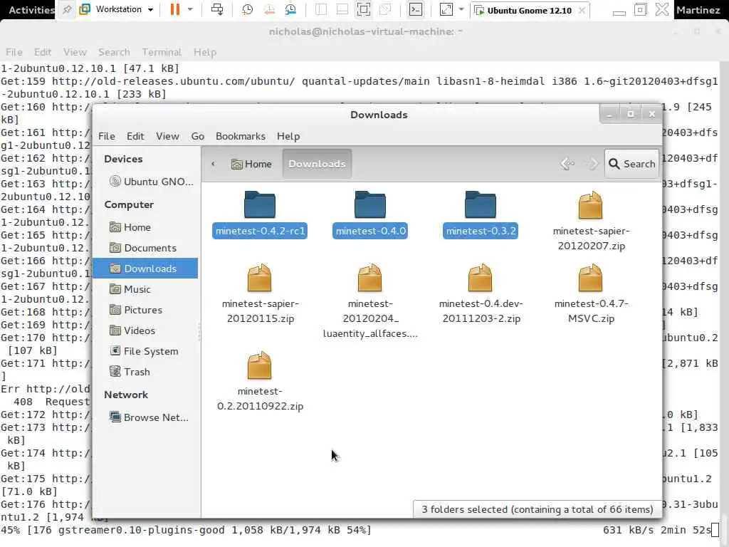Select the minetest-0.4.2-rc1 folder icon
This screenshot has width=729, height=547.
pyautogui.click(x=259, y=204)
